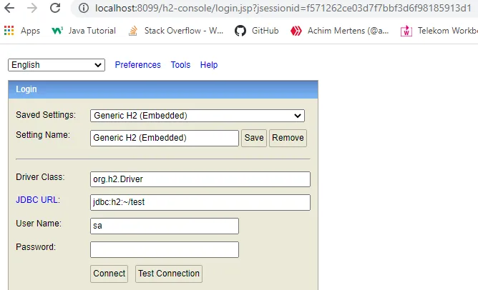Reload the page with the refresh icon
This screenshot has height=290, width=478.
click(x=55, y=8)
